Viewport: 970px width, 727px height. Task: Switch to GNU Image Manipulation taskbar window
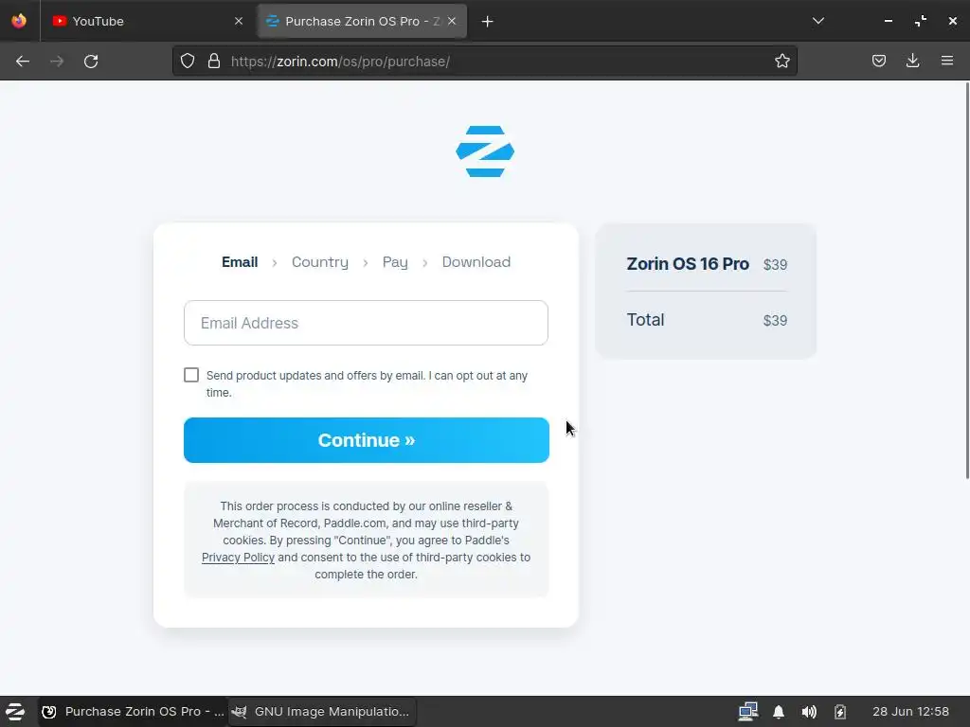tap(323, 712)
